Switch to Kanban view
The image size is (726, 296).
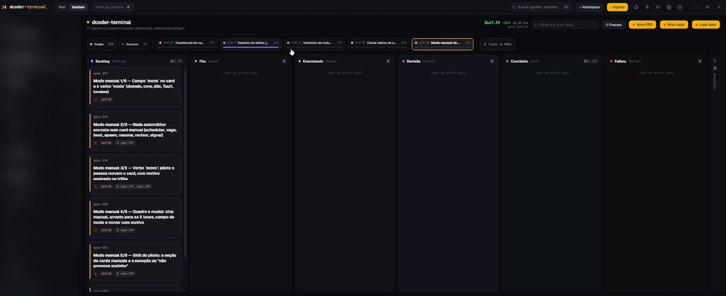[78, 7]
